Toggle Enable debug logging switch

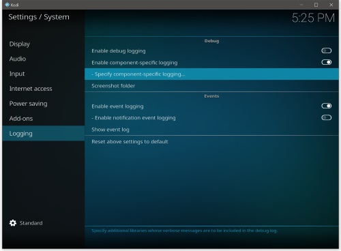pos(327,50)
